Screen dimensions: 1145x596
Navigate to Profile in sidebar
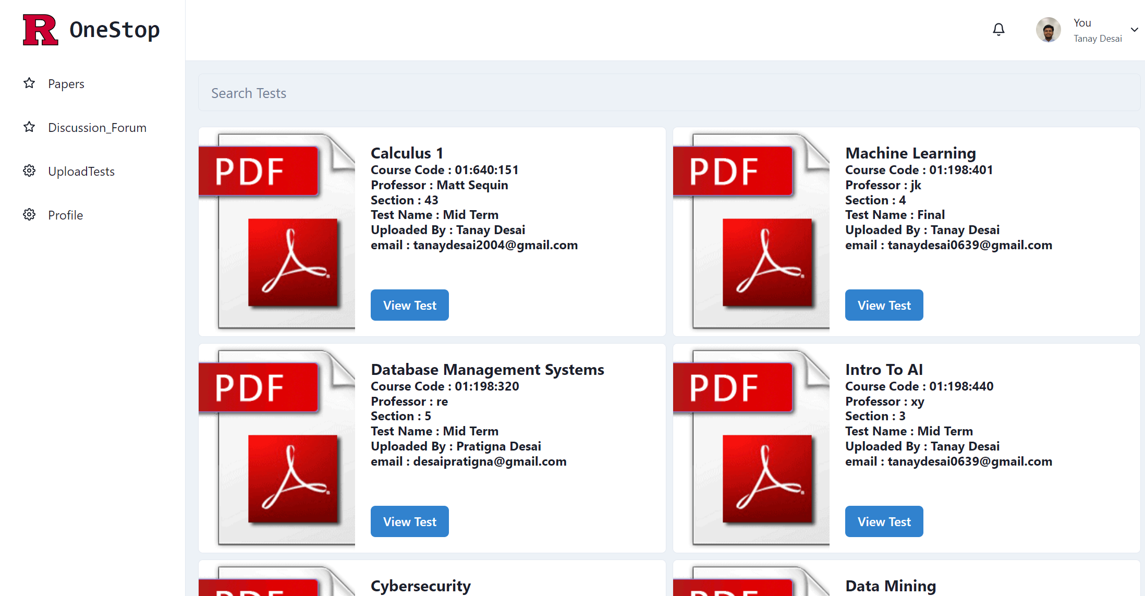pos(66,215)
